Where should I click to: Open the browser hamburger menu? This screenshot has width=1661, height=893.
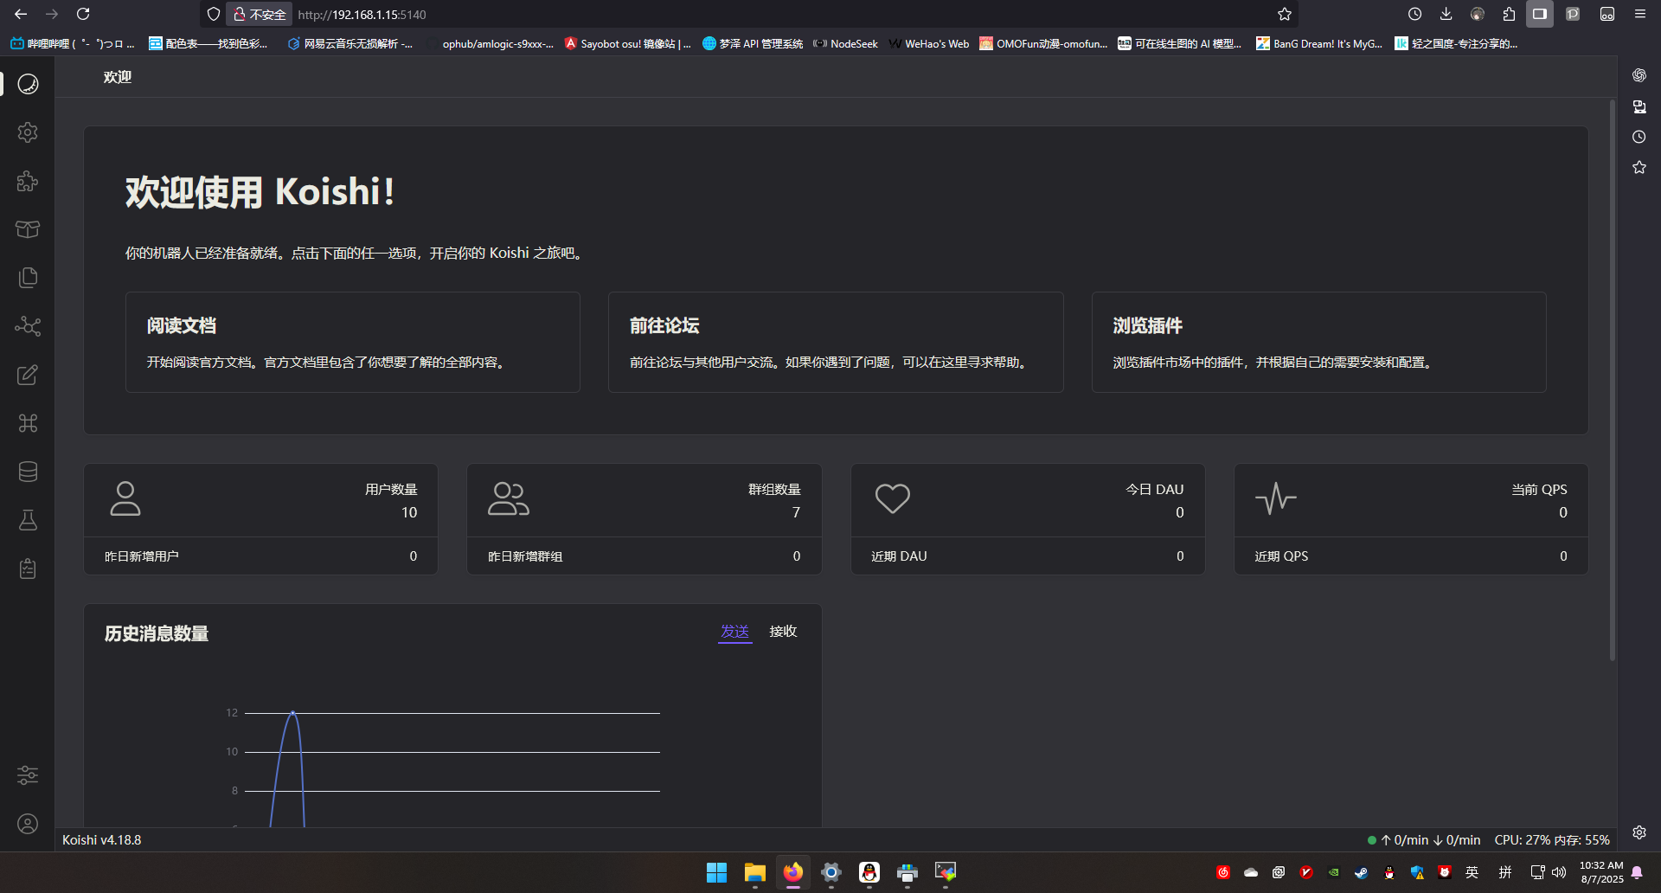[x=1639, y=14]
